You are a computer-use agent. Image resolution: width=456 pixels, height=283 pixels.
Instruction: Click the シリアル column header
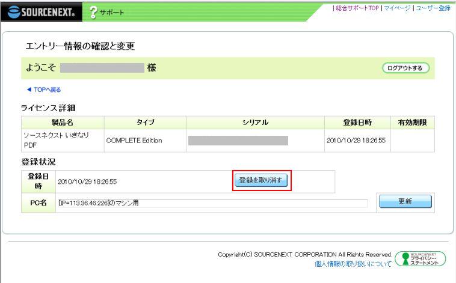[255, 123]
